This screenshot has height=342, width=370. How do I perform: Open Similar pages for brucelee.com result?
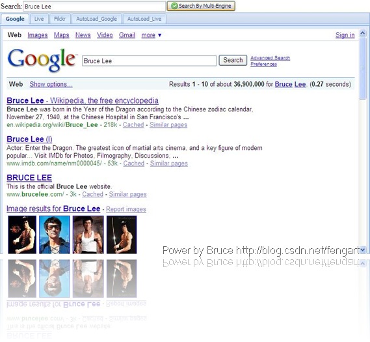[x=127, y=194]
